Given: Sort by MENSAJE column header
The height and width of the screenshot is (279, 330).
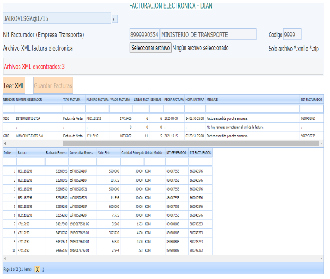Looking at the screenshot, I should coord(253,100).
